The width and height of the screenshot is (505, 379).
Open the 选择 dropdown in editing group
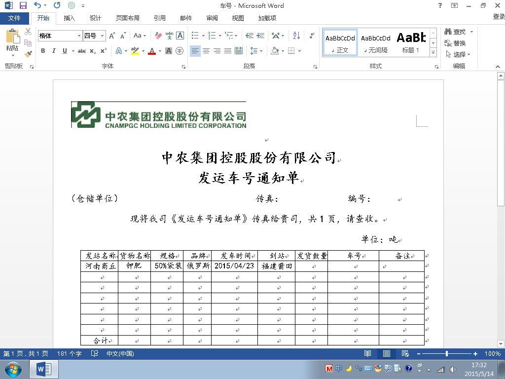point(458,54)
